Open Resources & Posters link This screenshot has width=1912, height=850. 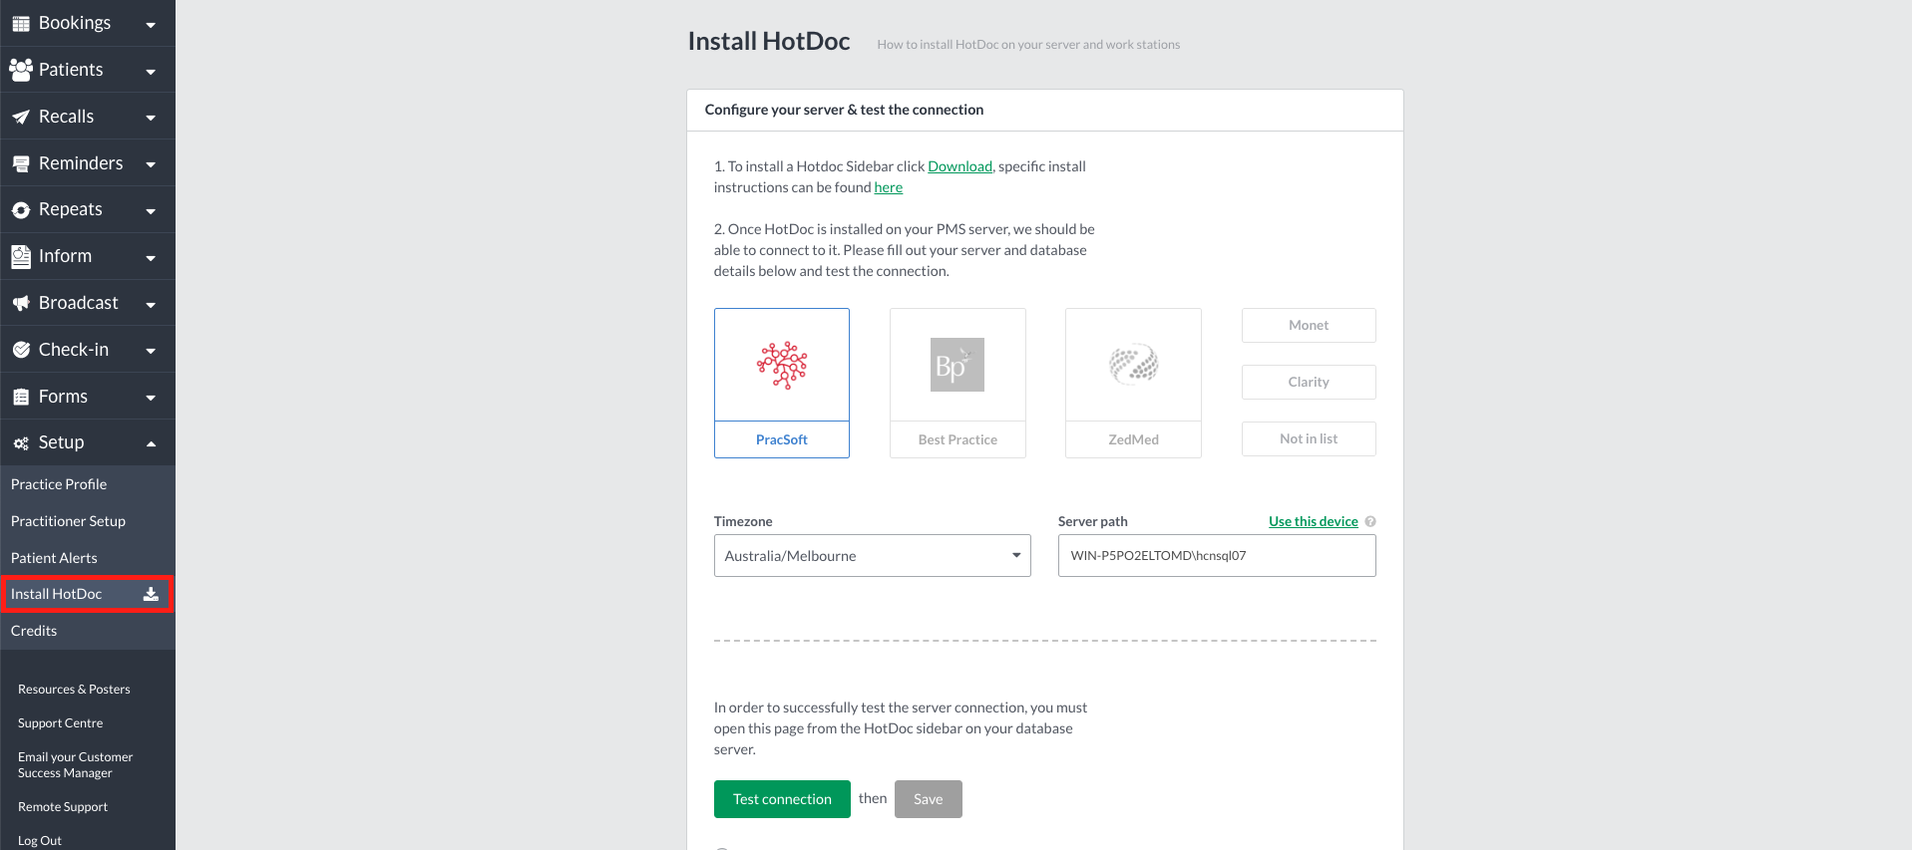click(74, 690)
